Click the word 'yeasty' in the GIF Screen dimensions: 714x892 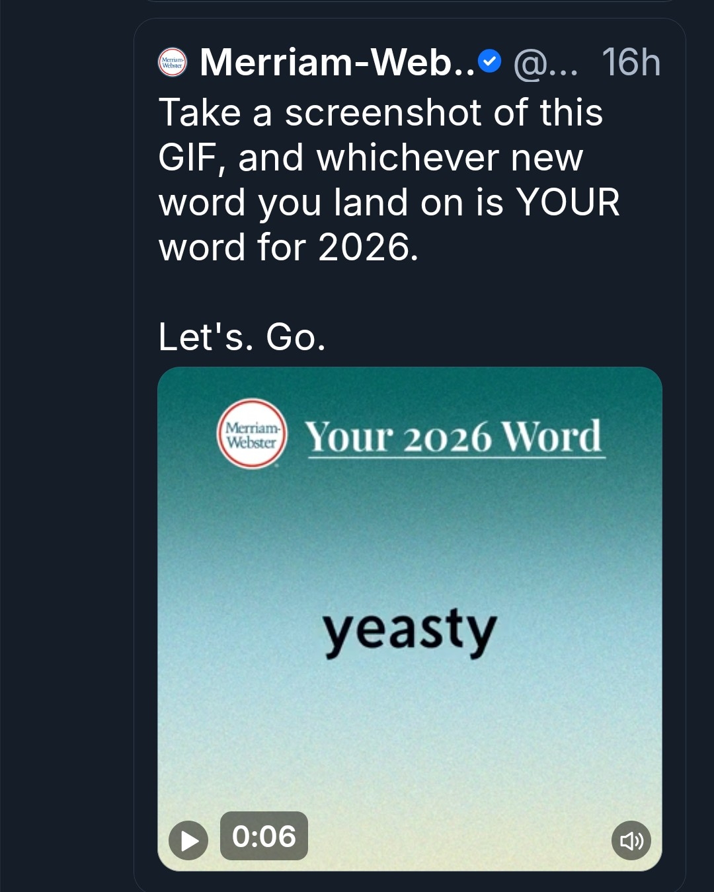coord(410,631)
